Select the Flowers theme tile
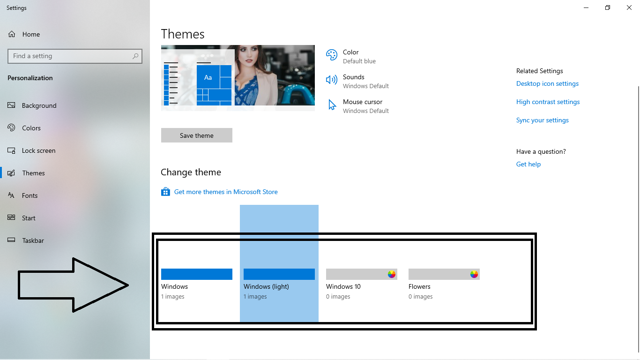The height and width of the screenshot is (360, 640). (444, 264)
